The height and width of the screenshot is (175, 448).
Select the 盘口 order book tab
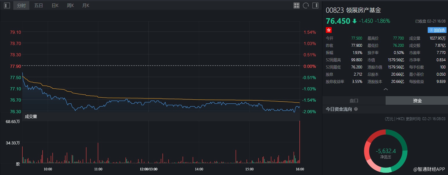354,100
